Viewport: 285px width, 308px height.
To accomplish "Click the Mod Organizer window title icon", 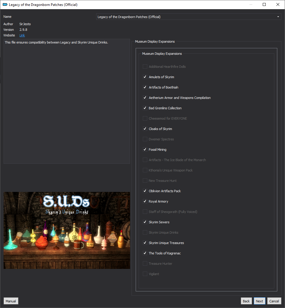I will (5, 4).
